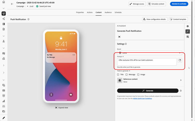Click the shield icon in the sidebar
Viewport: 195px width, 121px height.
[4, 95]
